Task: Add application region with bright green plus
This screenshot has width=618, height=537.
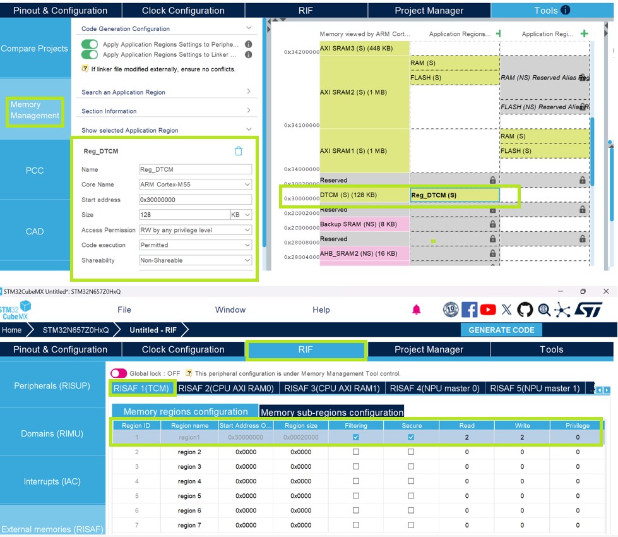Action: click(584, 33)
